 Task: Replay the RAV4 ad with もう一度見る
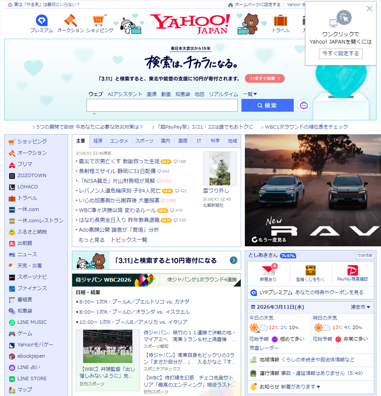[269, 240]
